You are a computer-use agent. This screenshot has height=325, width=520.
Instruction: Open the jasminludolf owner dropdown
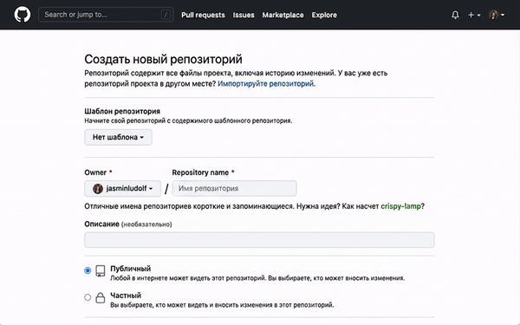(x=123, y=188)
